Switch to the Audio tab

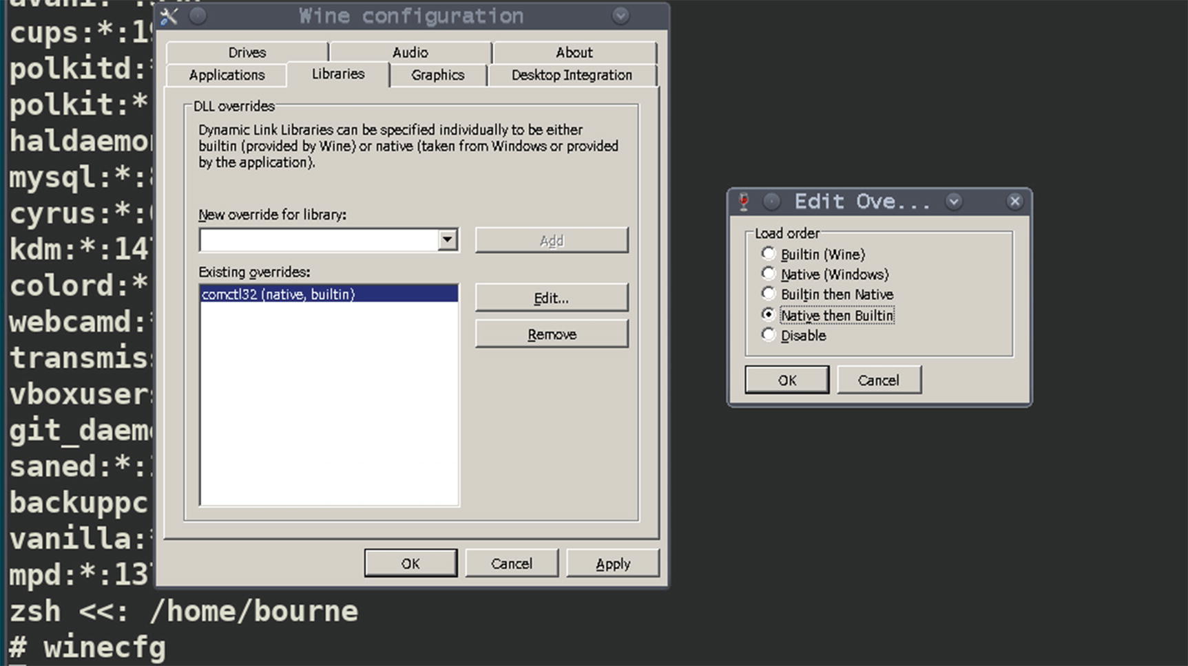(410, 52)
